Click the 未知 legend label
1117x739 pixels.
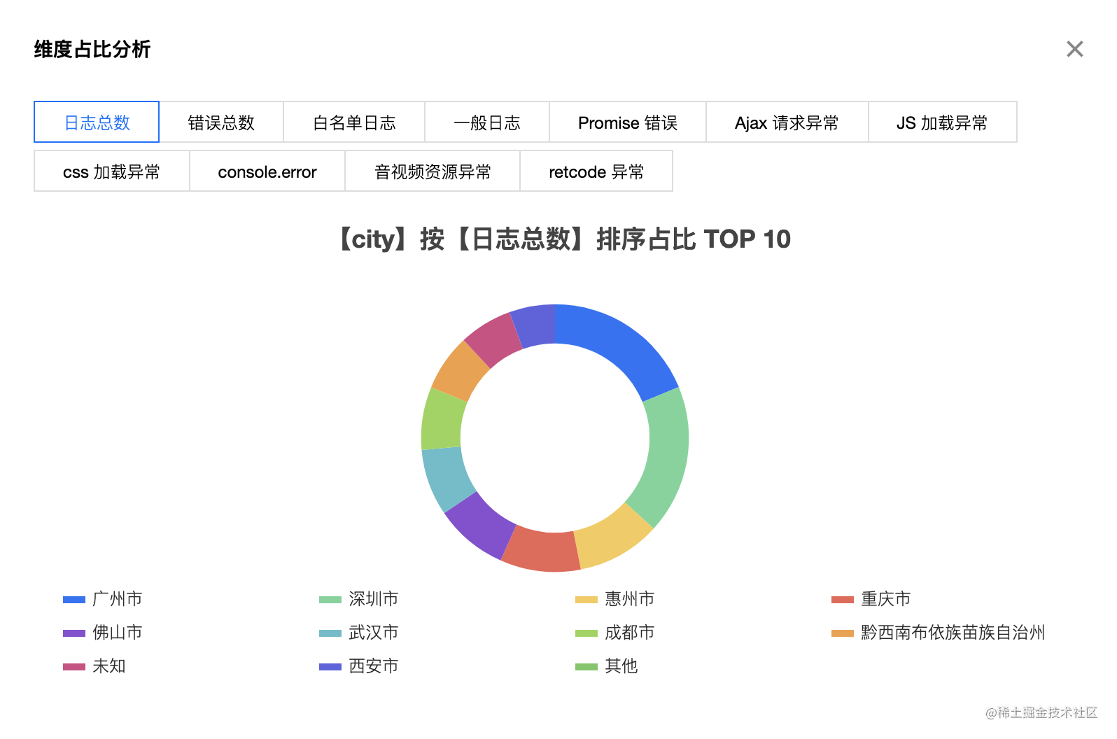pos(109,666)
